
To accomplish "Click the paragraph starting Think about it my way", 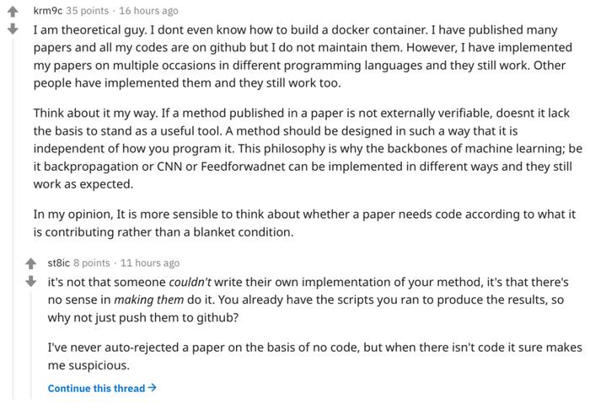I will (308, 148).
